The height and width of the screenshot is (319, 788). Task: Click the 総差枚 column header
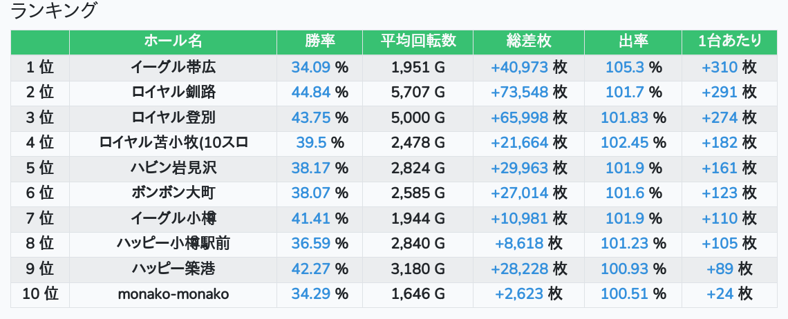click(x=529, y=41)
